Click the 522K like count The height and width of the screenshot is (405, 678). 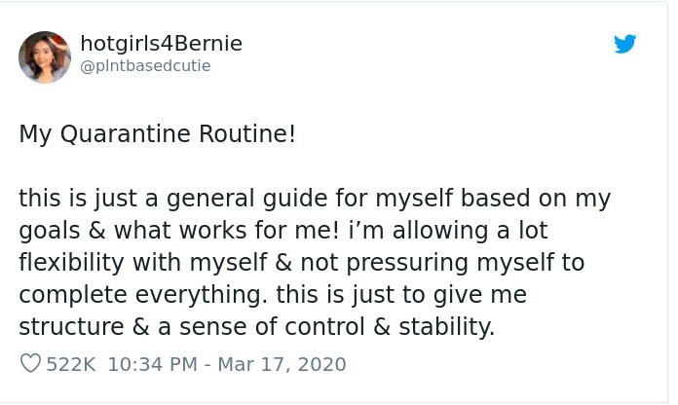tap(70, 364)
